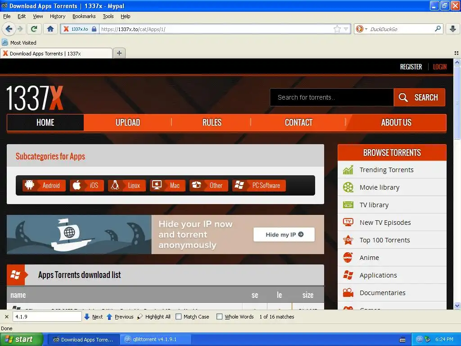
Task: Click the Tab Groups icon at tab bar right
Action: [456, 53]
